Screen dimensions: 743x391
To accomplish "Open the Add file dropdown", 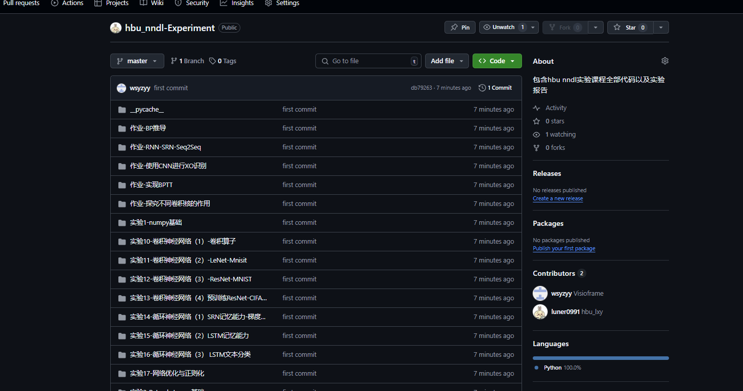I will (447, 61).
